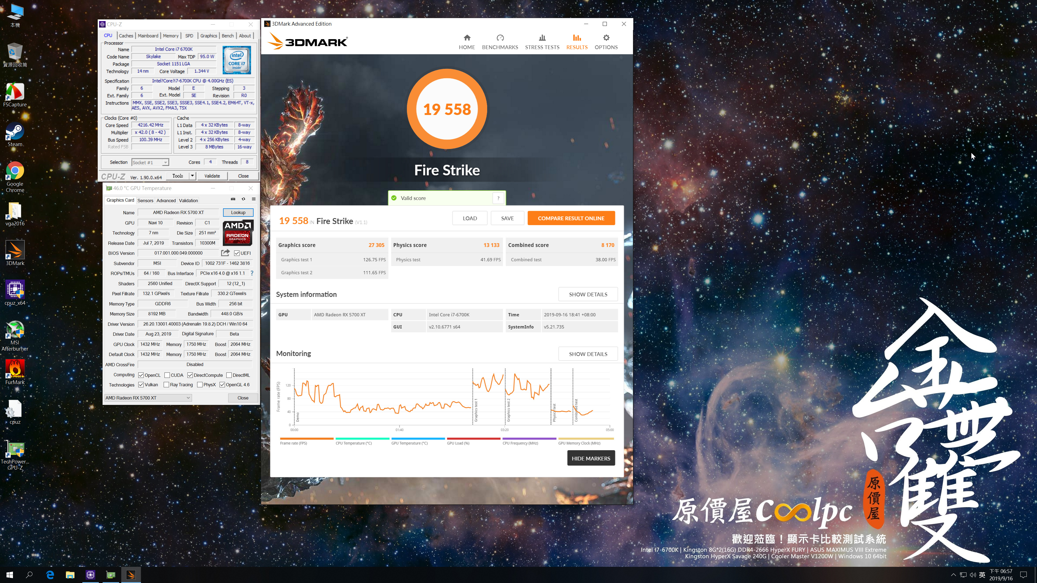Switch to the Memory tab in CPU-Z

171,36
